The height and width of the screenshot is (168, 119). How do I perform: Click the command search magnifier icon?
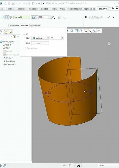point(113,8)
